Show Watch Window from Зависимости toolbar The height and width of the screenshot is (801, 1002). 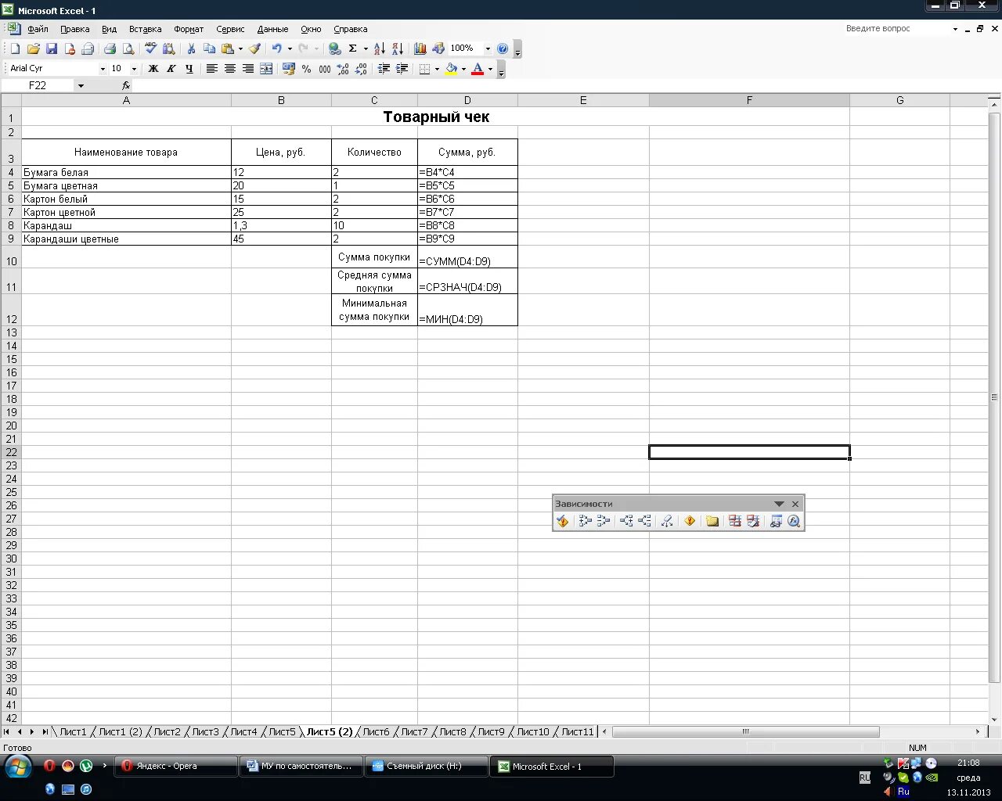(776, 521)
